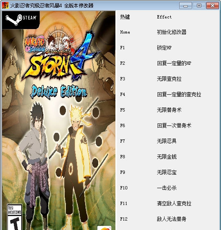
Task: Click the 回复一次替身术 label
Action: [174, 125]
